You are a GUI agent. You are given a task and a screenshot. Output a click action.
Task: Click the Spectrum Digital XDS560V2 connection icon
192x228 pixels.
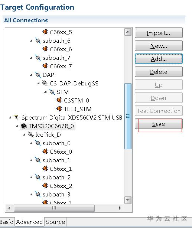click(x=17, y=117)
